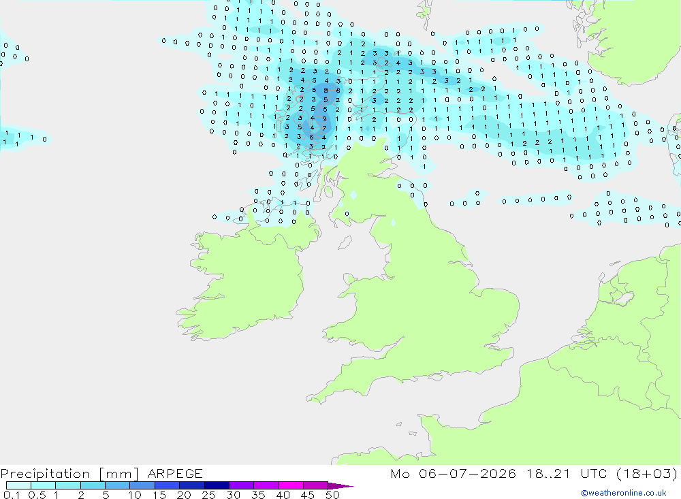Click the legend label '25'
Image resolution: width=681 pixels, height=499 pixels.
[208, 495]
